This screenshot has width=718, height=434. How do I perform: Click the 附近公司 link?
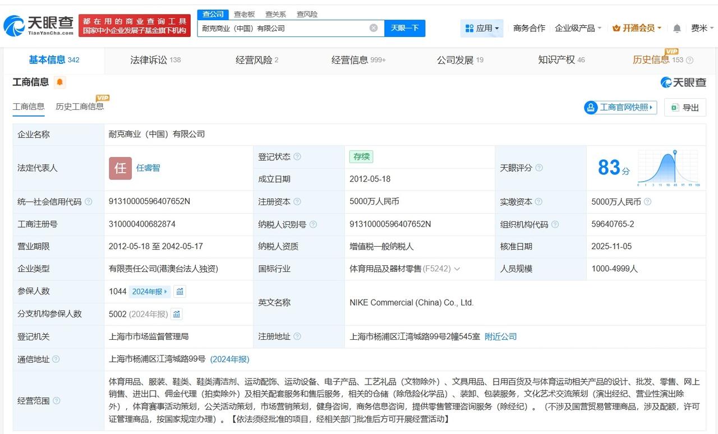coord(500,336)
